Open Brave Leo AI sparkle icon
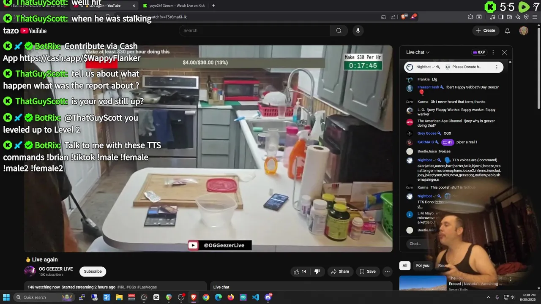Image resolution: width=541 pixels, height=304 pixels. pos(518,17)
